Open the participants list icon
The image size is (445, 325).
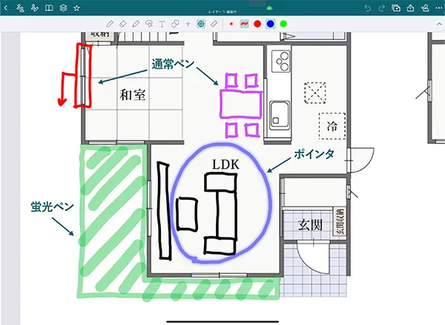point(21,8)
